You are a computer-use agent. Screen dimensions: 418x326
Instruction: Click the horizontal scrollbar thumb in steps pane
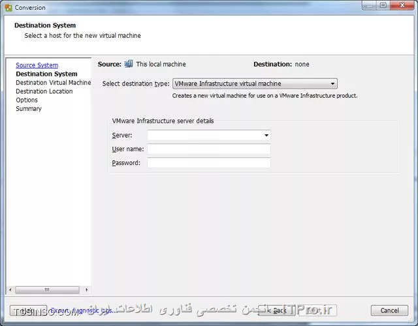pyautogui.click(x=47, y=289)
